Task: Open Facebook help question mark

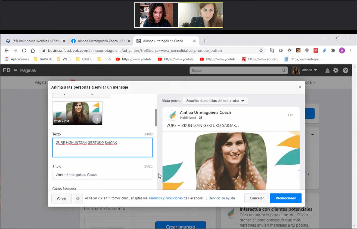Action: 345,70
